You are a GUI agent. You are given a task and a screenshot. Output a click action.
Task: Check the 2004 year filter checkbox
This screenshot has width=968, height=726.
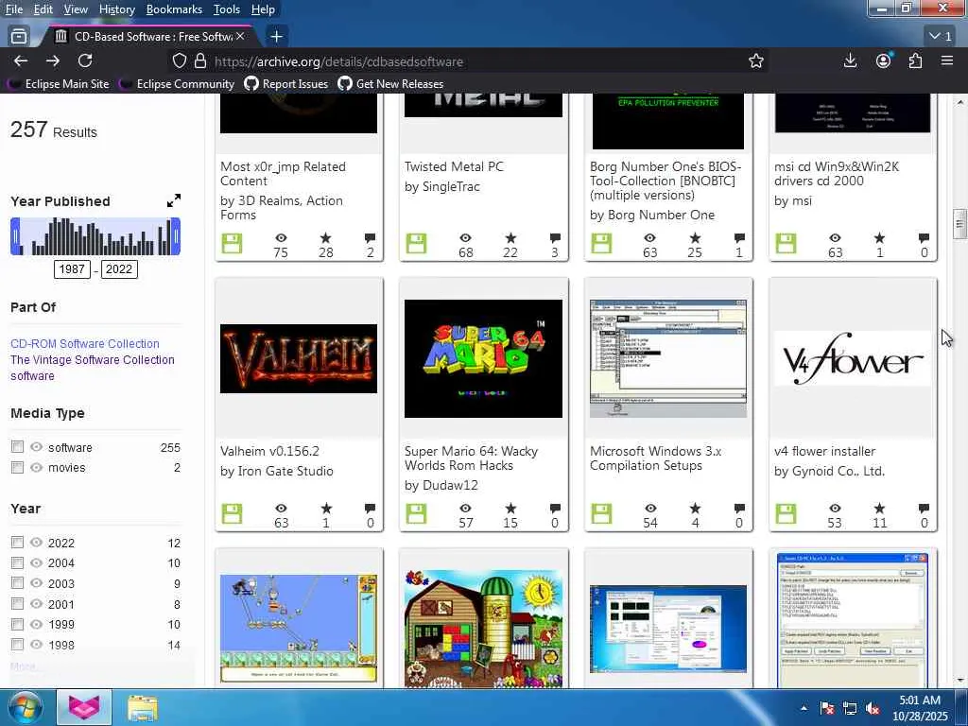click(x=17, y=563)
